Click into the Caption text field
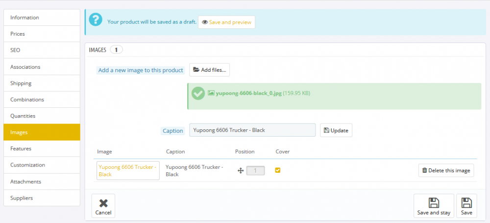Image resolution: width=490 pixels, height=223 pixels. point(252,130)
